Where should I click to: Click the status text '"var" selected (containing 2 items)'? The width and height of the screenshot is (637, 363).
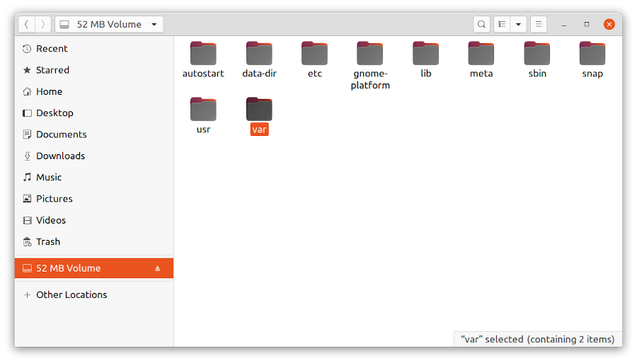tap(537, 340)
